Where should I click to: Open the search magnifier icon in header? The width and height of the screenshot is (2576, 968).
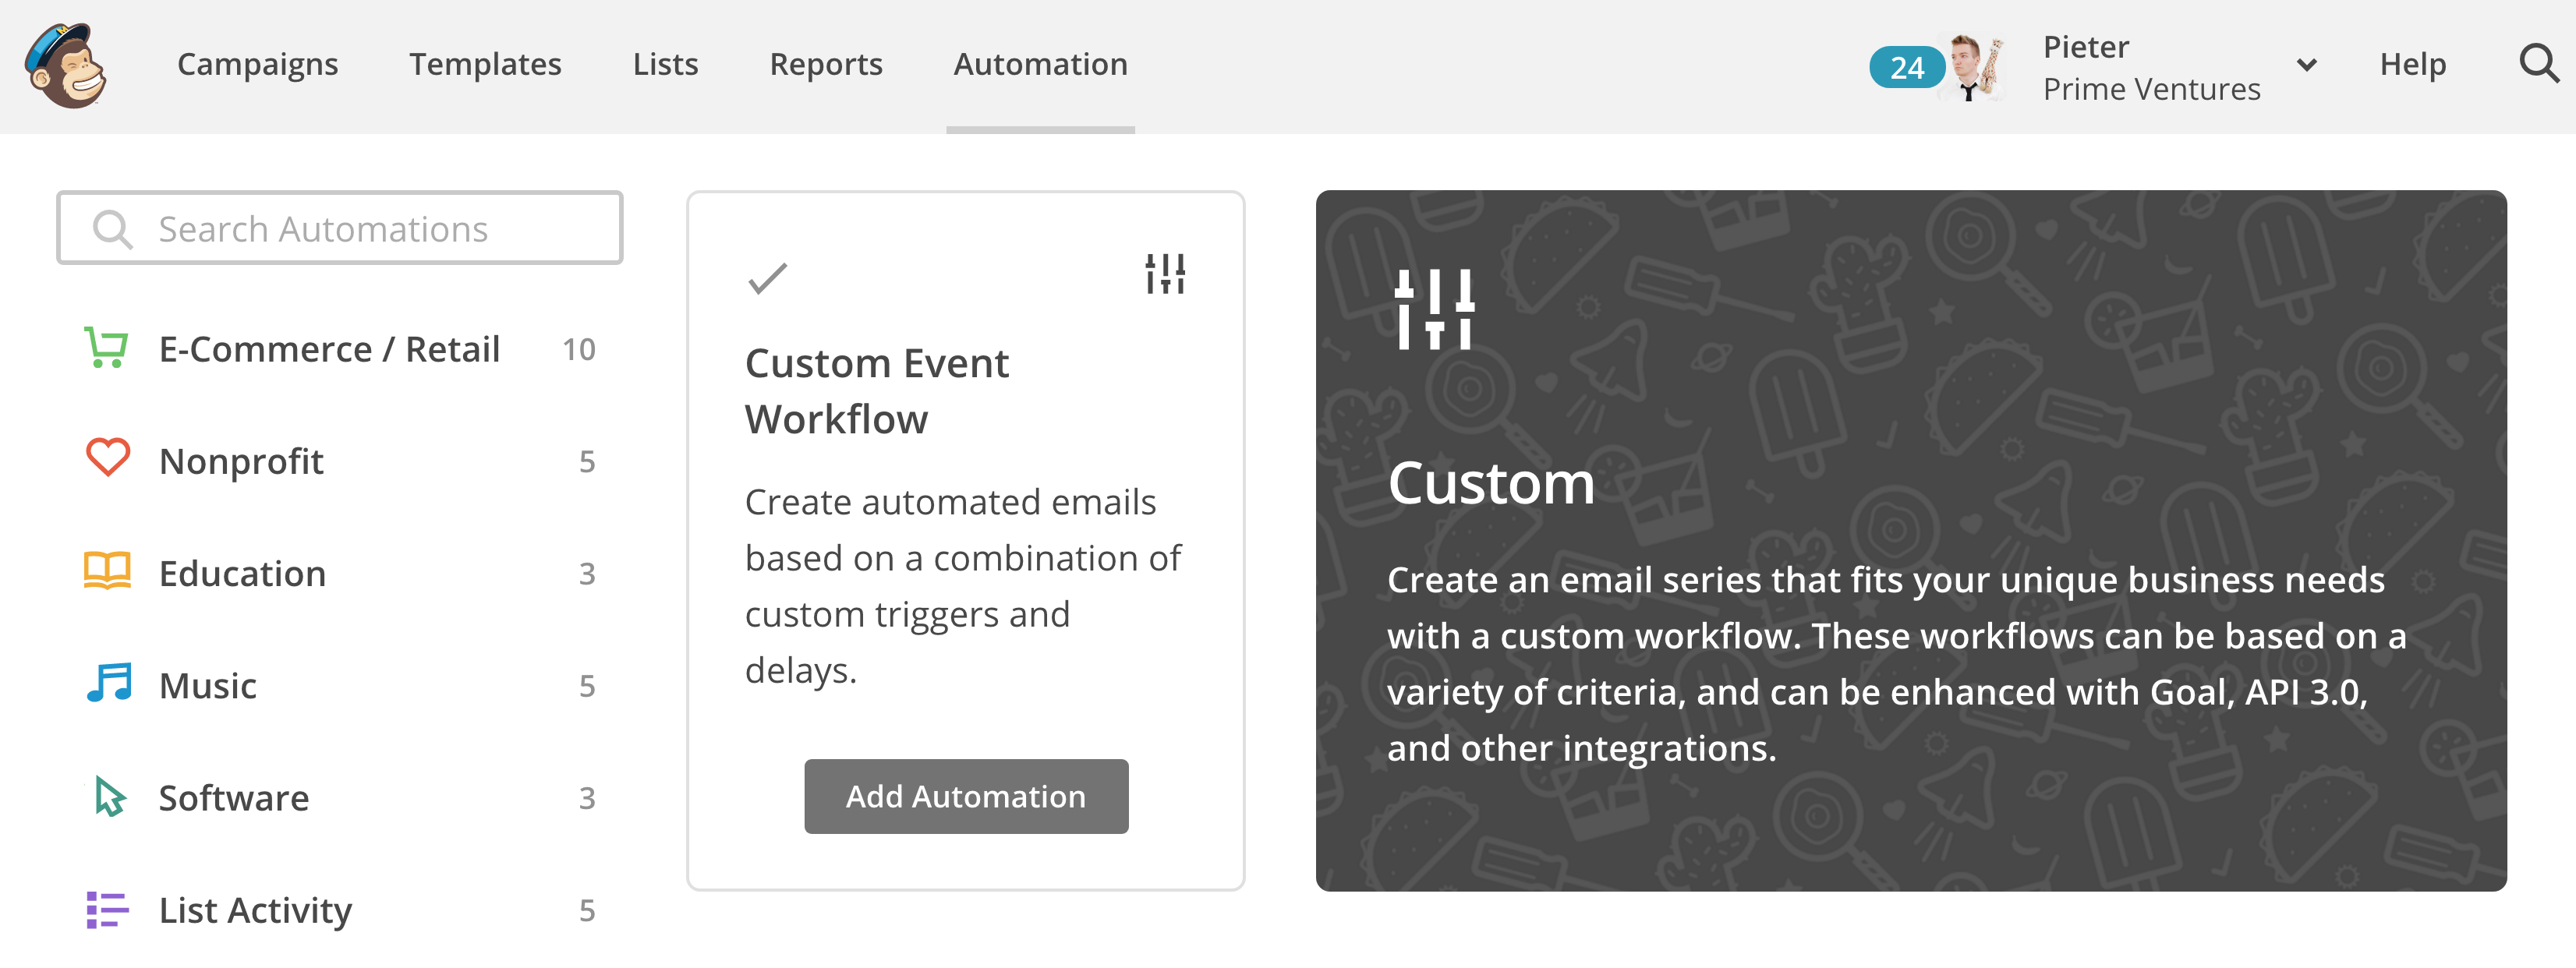(2537, 65)
